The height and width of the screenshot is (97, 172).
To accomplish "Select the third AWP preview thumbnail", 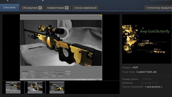I will [57, 87].
